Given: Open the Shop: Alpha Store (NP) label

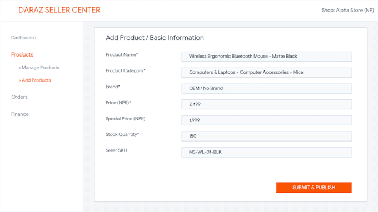Looking at the screenshot, I should point(348,11).
